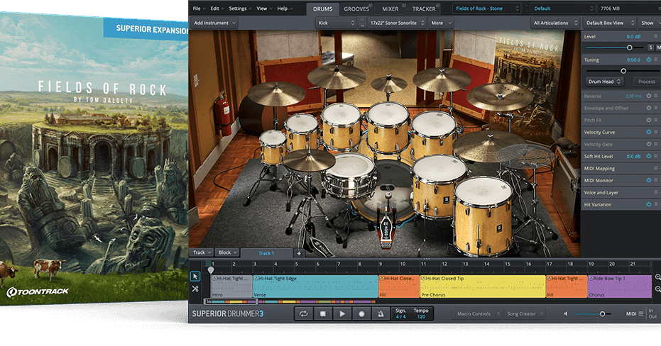Enable the Velocity Gate power switch

(x=649, y=144)
